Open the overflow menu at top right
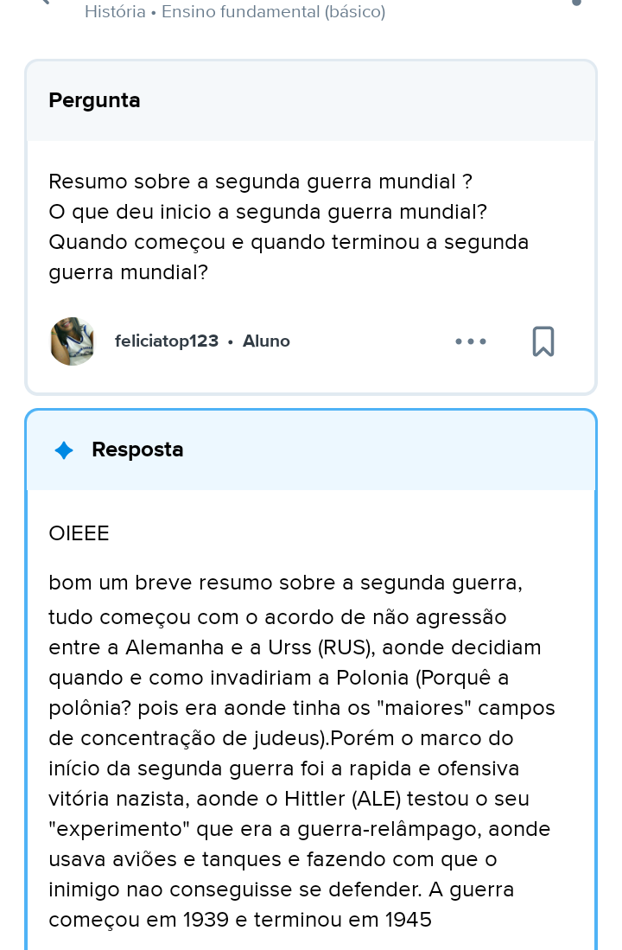 pyautogui.click(x=576, y=3)
